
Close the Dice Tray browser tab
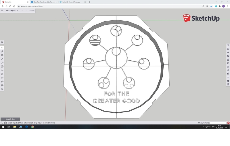(x=56, y=2)
